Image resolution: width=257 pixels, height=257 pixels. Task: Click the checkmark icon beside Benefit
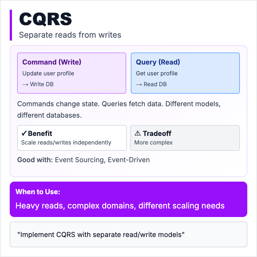24,134
